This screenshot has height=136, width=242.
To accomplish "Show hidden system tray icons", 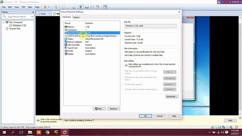I will 209,132.
